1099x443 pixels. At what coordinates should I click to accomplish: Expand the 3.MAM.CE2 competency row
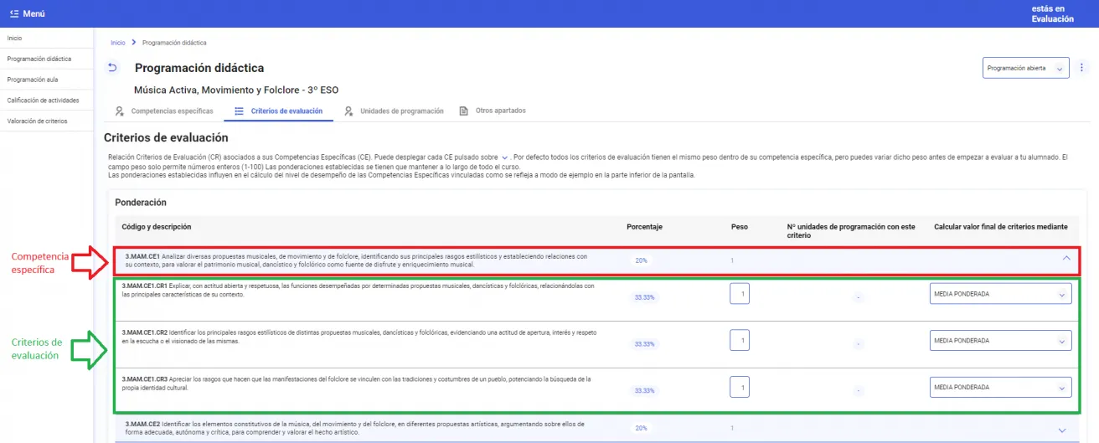point(1062,430)
